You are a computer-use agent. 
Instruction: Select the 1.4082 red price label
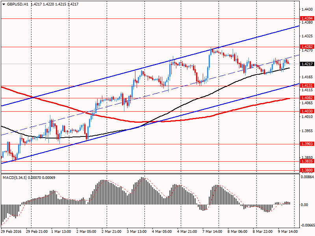tap(307, 98)
